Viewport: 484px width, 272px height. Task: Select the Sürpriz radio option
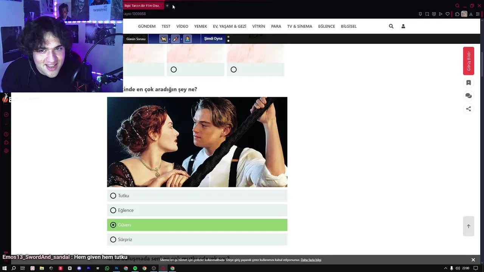coord(197,240)
